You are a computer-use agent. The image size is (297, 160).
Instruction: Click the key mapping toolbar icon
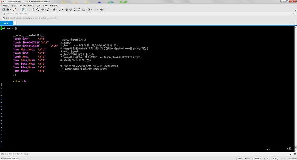click(x=84, y=9)
